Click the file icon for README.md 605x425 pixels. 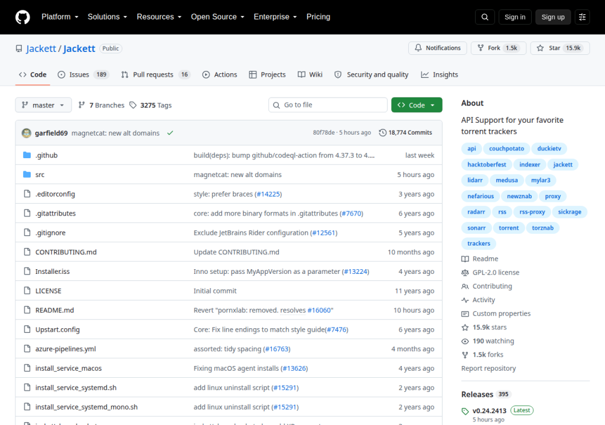[x=27, y=310]
